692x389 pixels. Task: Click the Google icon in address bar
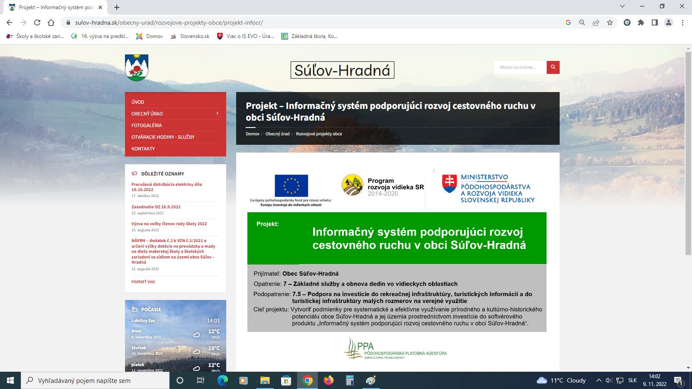(568, 22)
